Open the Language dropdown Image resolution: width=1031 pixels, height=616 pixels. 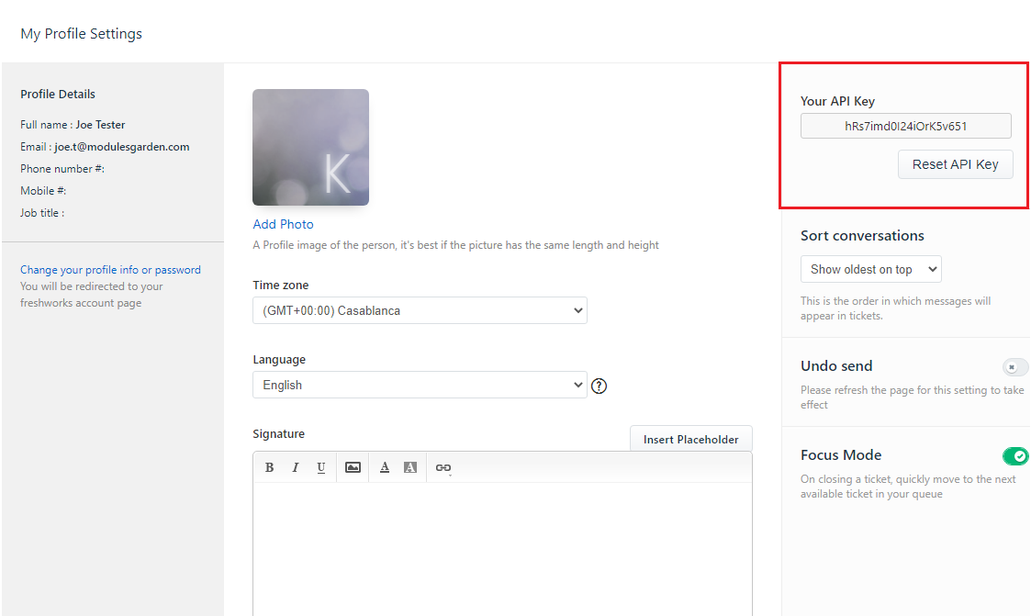[420, 385]
